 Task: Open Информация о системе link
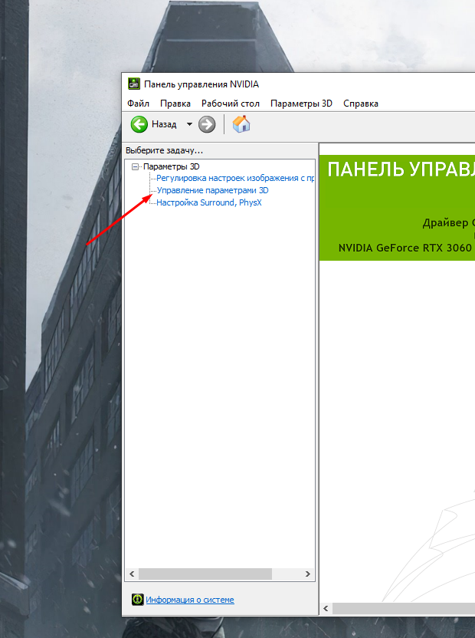click(190, 600)
